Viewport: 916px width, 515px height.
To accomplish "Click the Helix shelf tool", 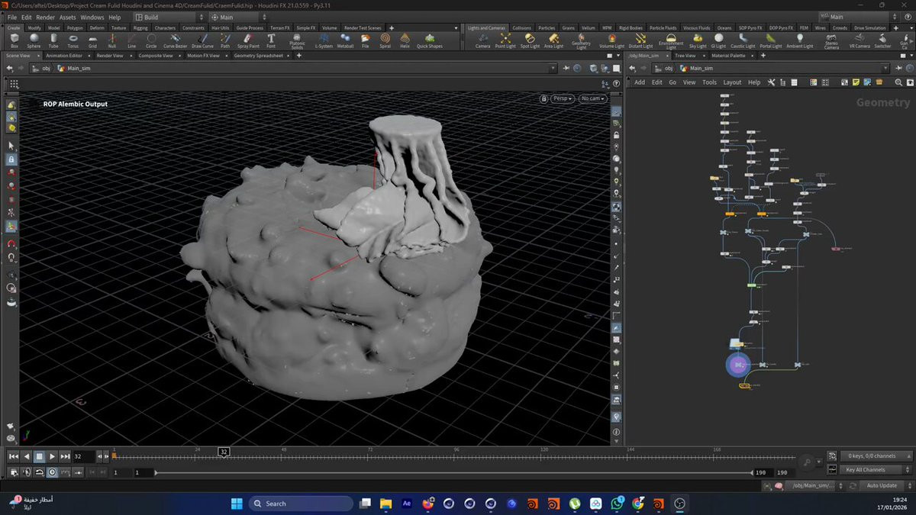I will (x=405, y=40).
